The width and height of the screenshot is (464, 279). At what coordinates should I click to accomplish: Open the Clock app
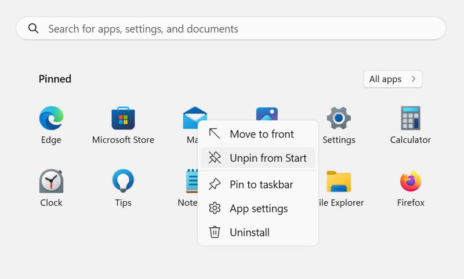[x=51, y=182]
